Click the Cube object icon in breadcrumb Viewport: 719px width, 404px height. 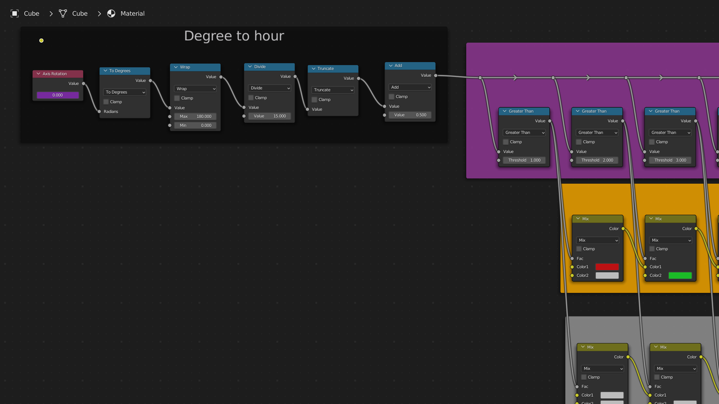click(15, 13)
